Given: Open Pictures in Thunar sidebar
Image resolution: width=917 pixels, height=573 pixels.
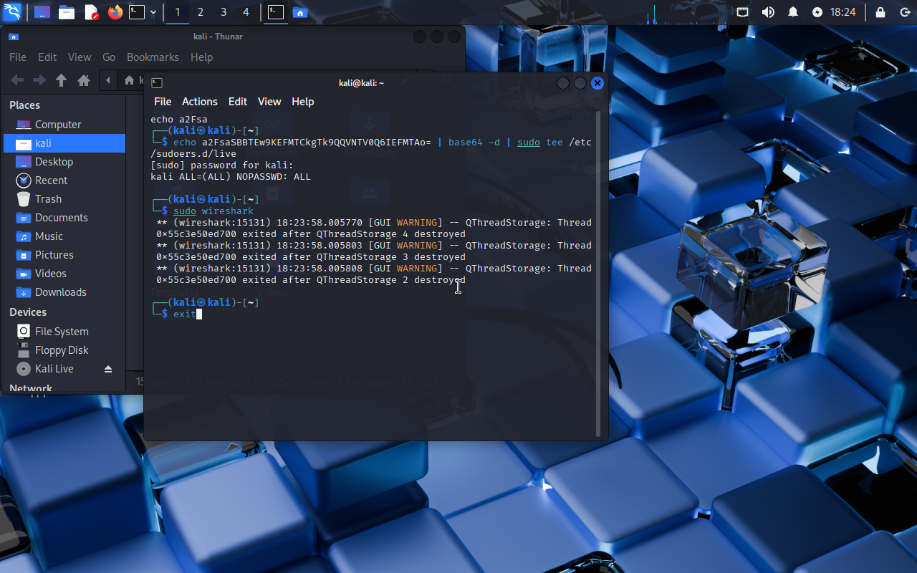Looking at the screenshot, I should tap(64, 255).
